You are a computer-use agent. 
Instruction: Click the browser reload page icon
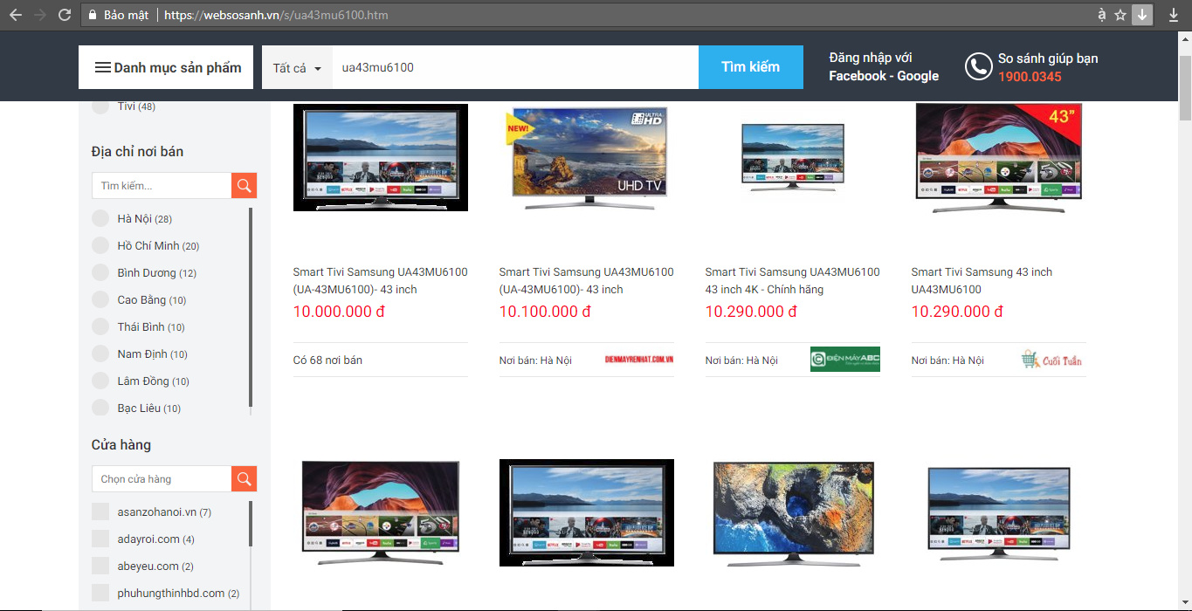(x=64, y=15)
